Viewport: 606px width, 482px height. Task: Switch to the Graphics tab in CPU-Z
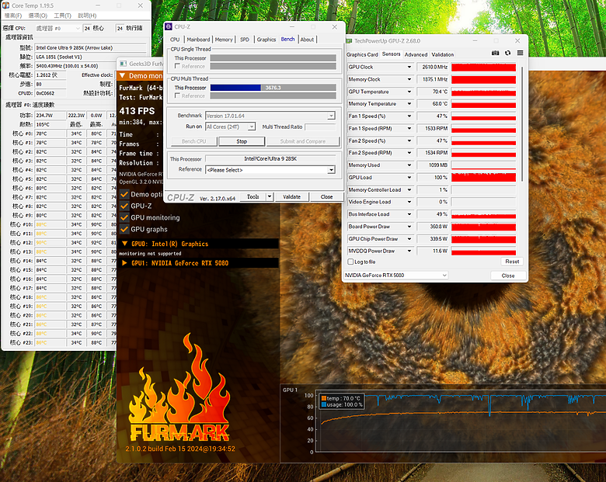pyautogui.click(x=266, y=40)
